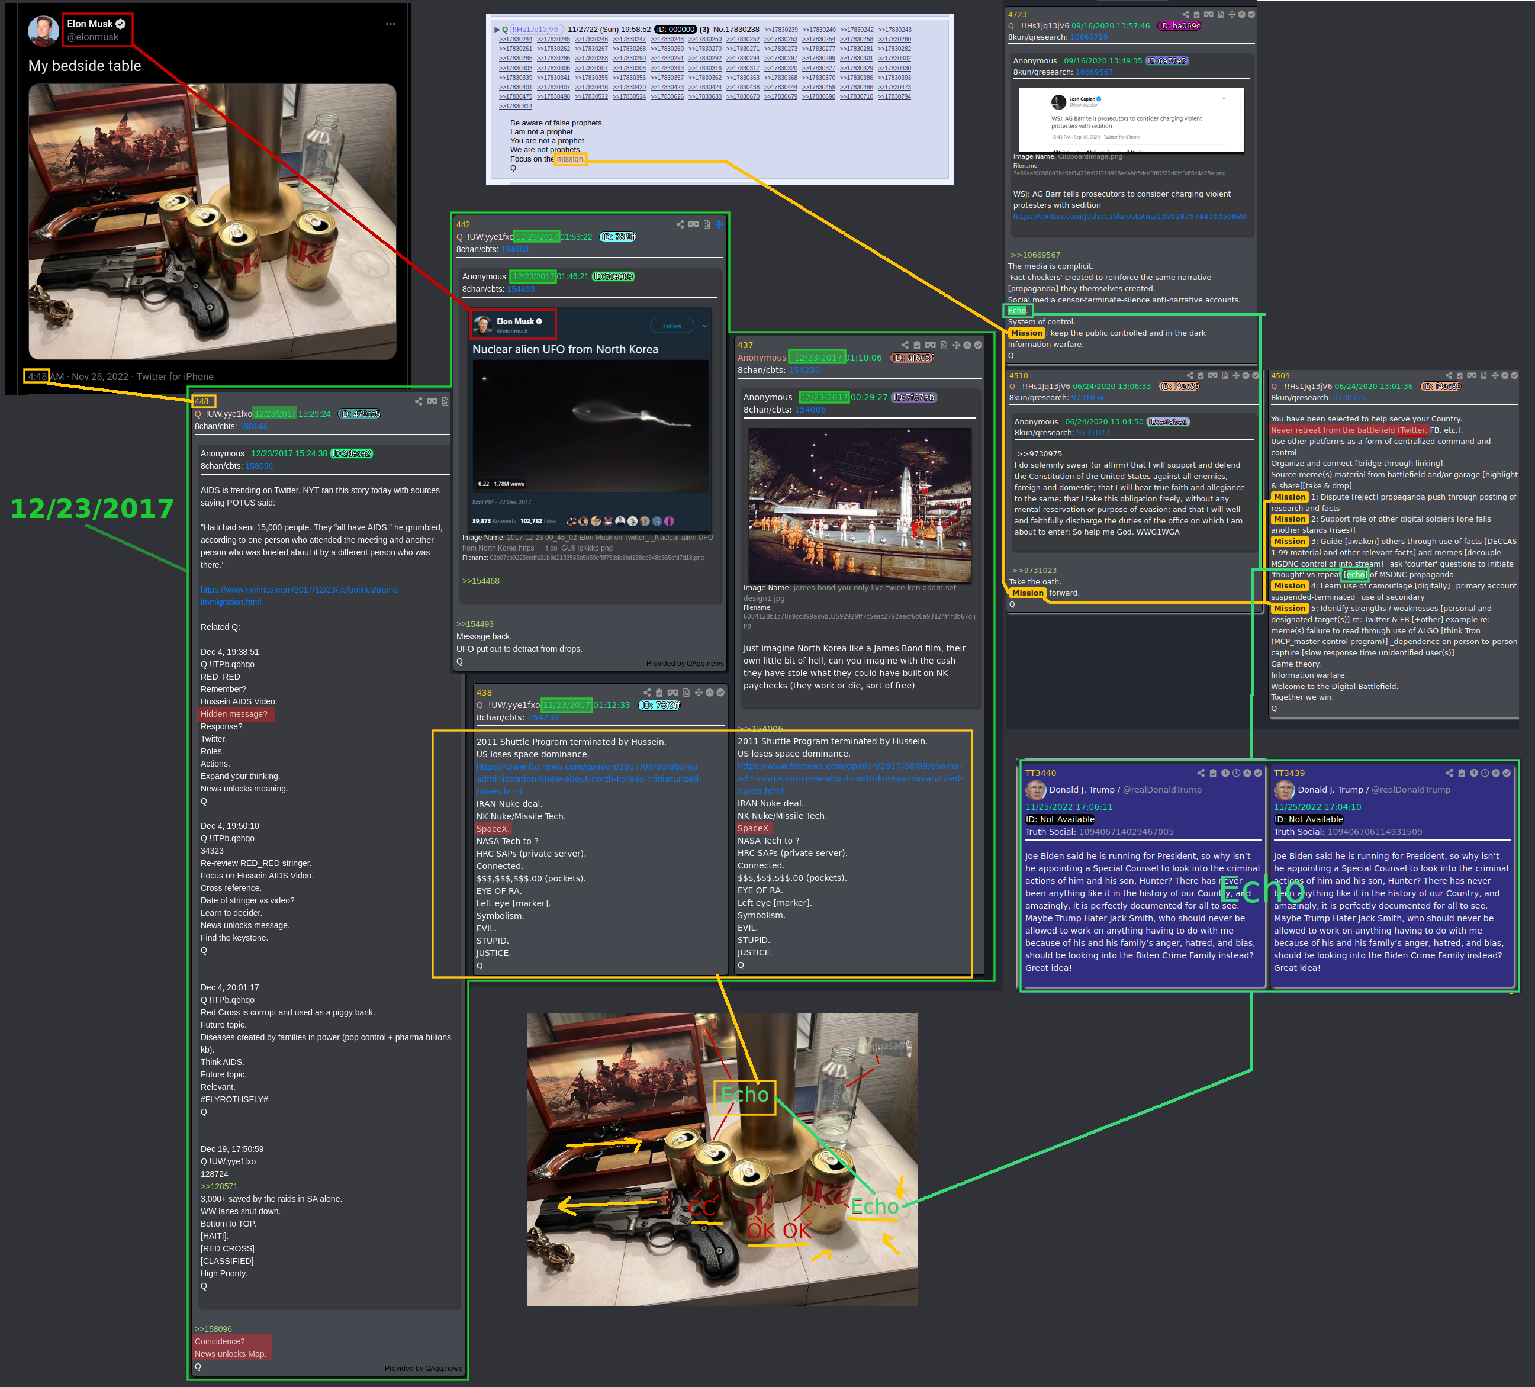Open chevron menu on Josh Caplan tweet
This screenshot has width=1535, height=1387.
[x=1224, y=98]
